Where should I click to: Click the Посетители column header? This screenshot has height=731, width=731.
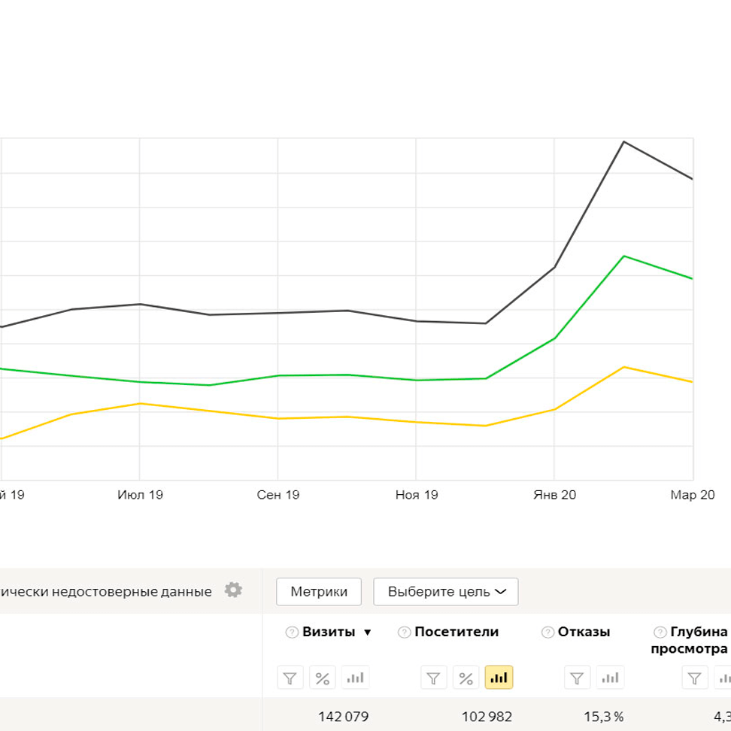pos(456,632)
